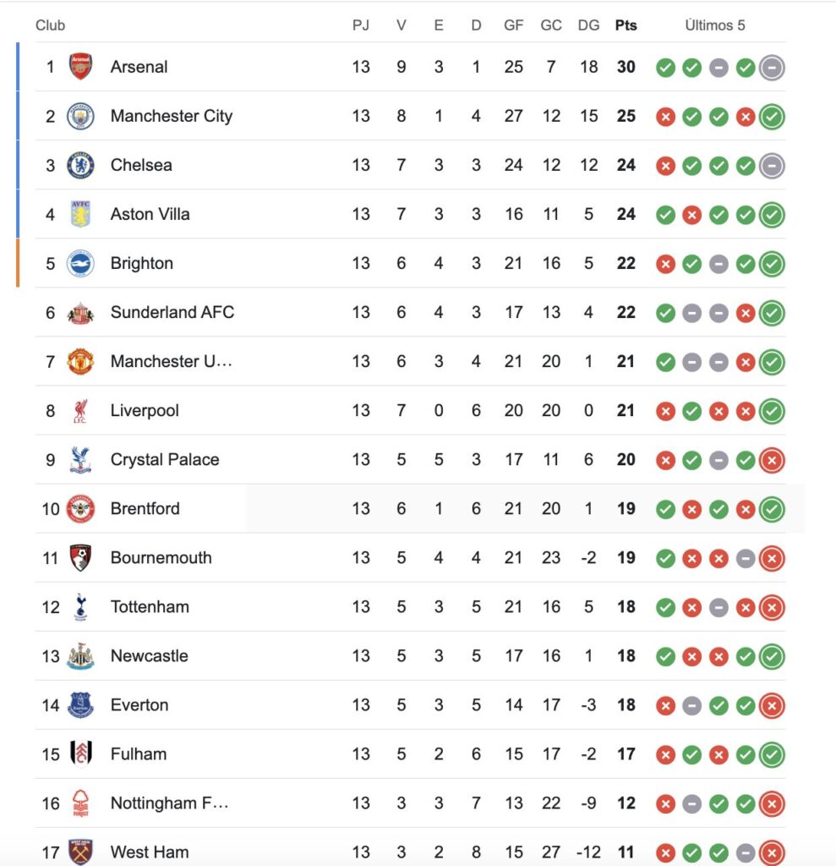Click the Crystal Palace eagle crest
The image size is (836, 866).
[x=80, y=460]
